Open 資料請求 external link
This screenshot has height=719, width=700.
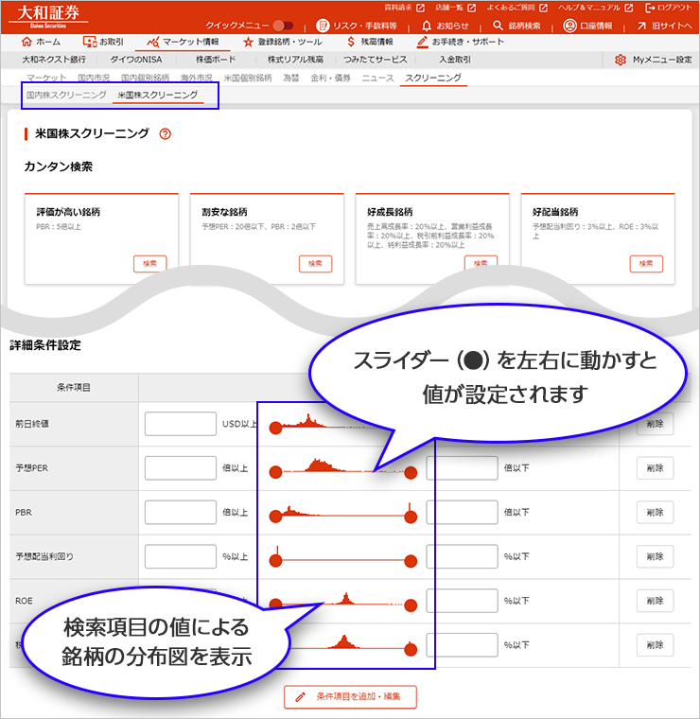(404, 8)
